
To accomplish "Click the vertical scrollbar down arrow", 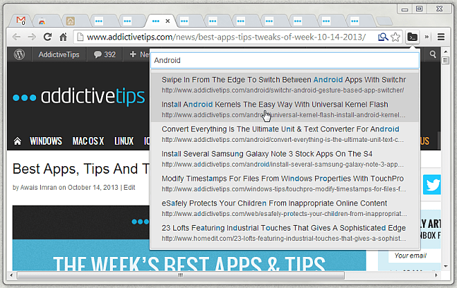I will point(445,266).
